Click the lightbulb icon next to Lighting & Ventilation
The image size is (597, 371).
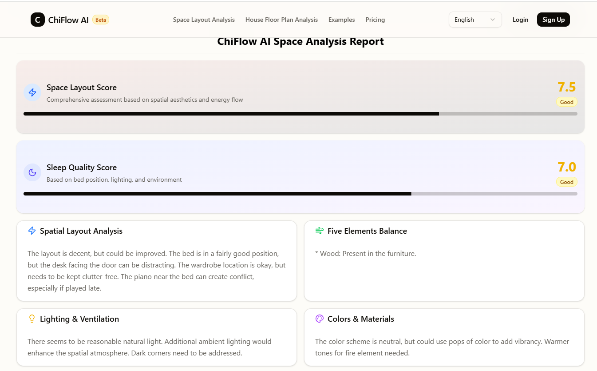coord(32,319)
